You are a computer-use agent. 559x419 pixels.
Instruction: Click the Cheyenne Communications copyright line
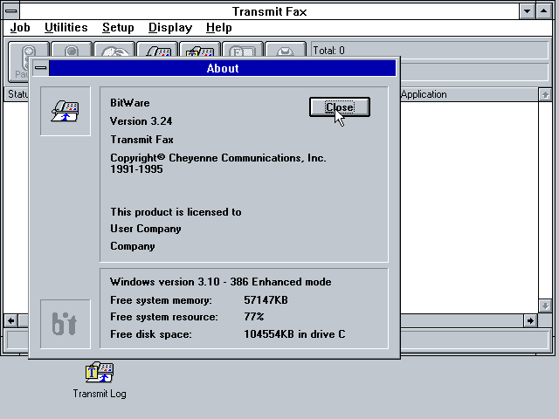coord(218,163)
